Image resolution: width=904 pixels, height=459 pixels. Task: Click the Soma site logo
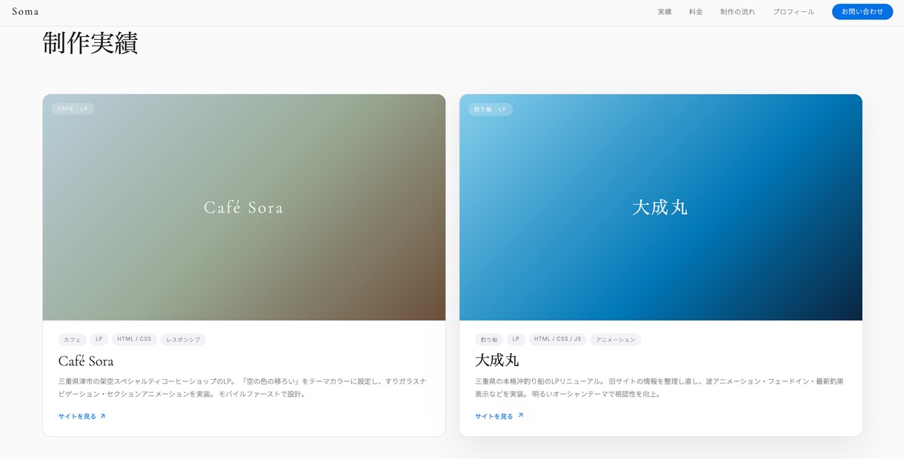(25, 12)
